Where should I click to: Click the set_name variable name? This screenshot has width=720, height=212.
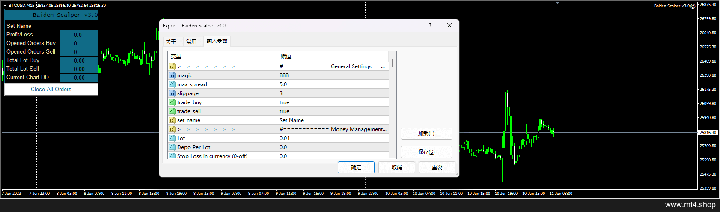(x=188, y=120)
